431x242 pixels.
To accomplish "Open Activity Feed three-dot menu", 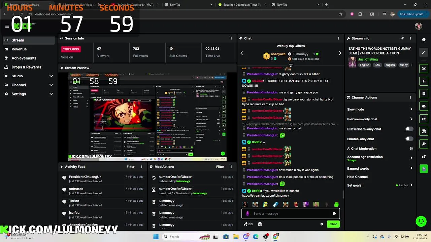I will coord(141,167).
